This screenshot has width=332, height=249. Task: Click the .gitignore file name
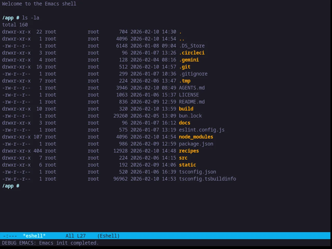click(193, 74)
